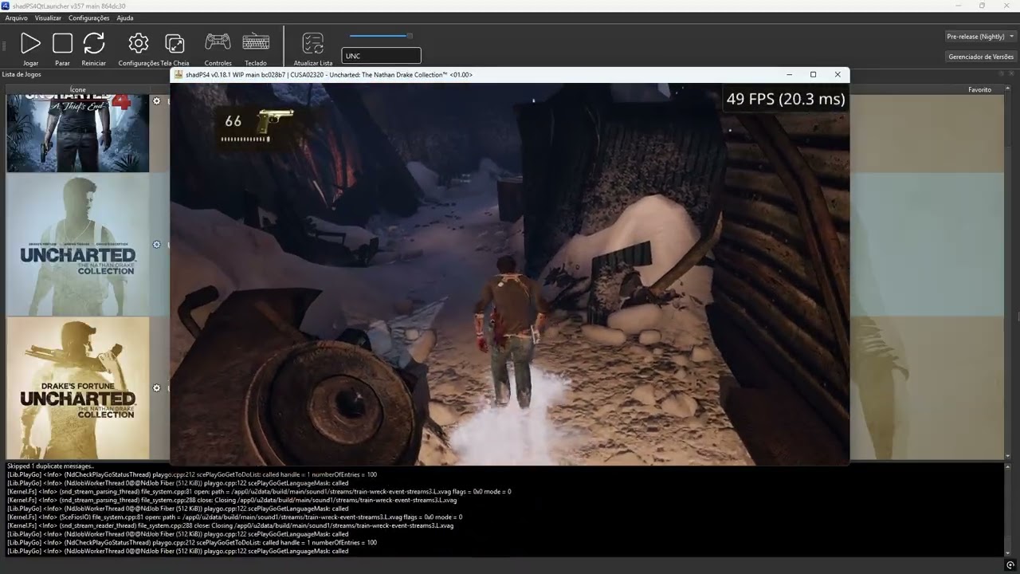Click the Parar stop icon
This screenshot has height=574, width=1020.
tap(62, 43)
